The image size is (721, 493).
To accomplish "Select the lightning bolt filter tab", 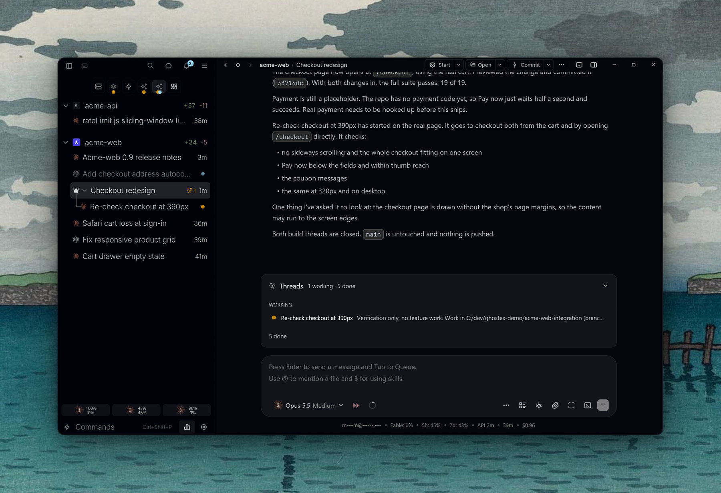I will 129,86.
